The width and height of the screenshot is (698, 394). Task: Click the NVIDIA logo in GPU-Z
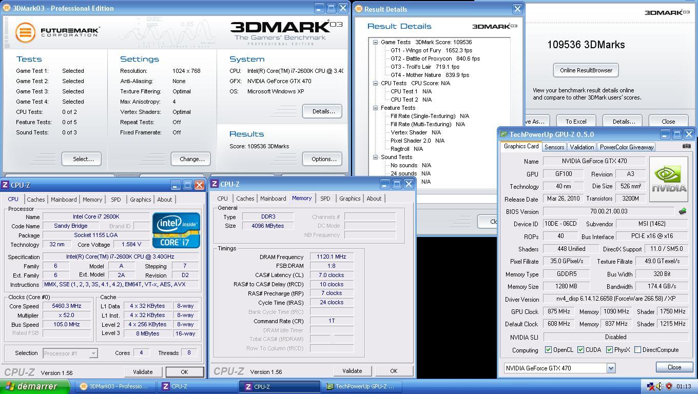[669, 180]
